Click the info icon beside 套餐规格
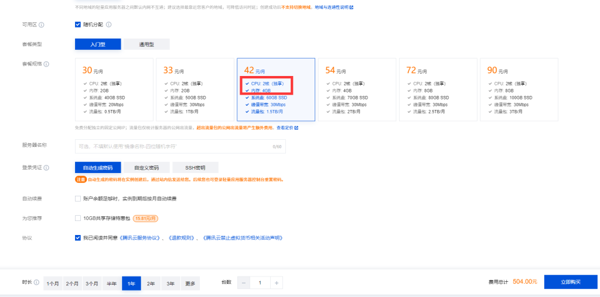Viewport: 600px width, 297px height. [x=47, y=64]
